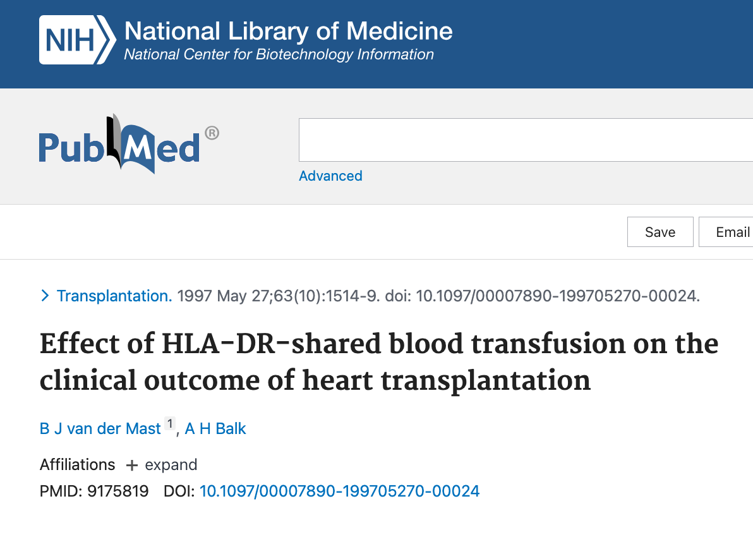
Task: Open the Advanced search page
Action: point(330,176)
